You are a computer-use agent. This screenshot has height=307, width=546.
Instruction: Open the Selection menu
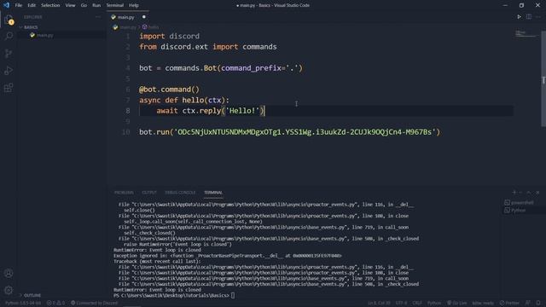click(x=50, y=5)
